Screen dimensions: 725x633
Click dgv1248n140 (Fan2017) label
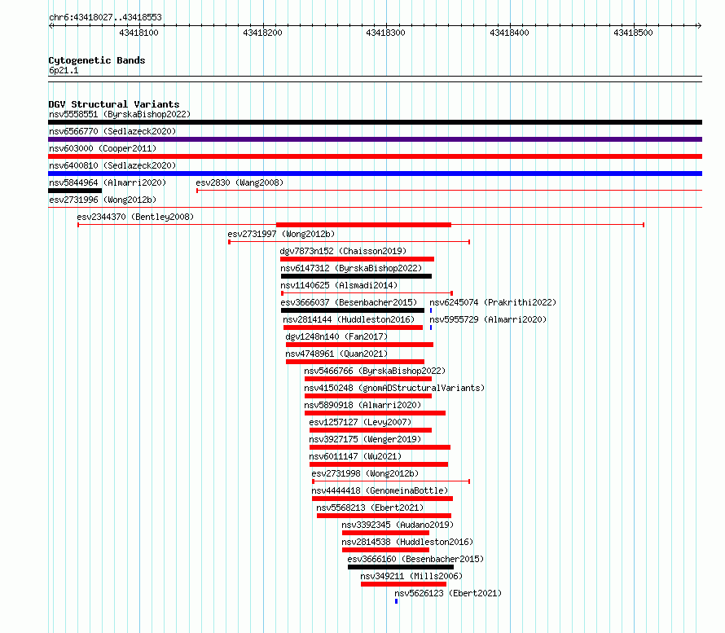click(x=336, y=336)
